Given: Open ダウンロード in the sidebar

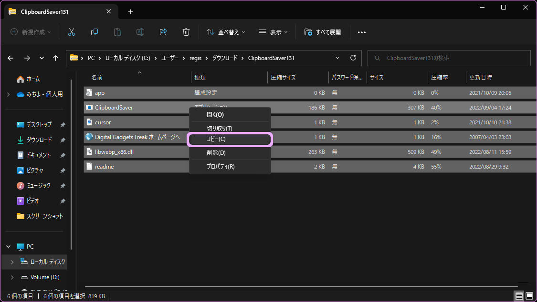Looking at the screenshot, I should pos(39,140).
